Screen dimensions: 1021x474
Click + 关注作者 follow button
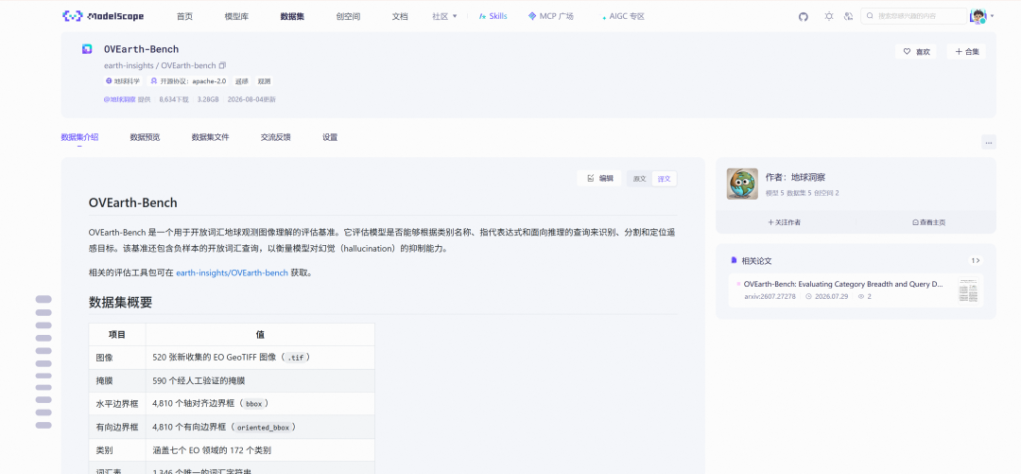785,222
